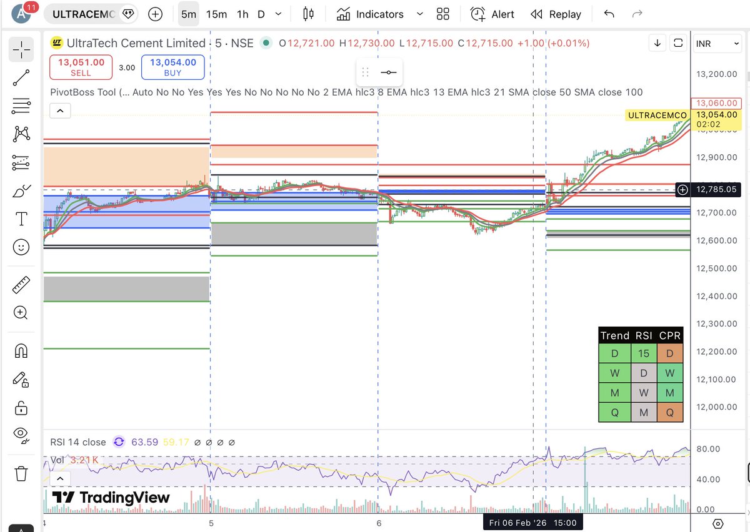
Task: Click the date 5 on time axis
Action: (211, 523)
